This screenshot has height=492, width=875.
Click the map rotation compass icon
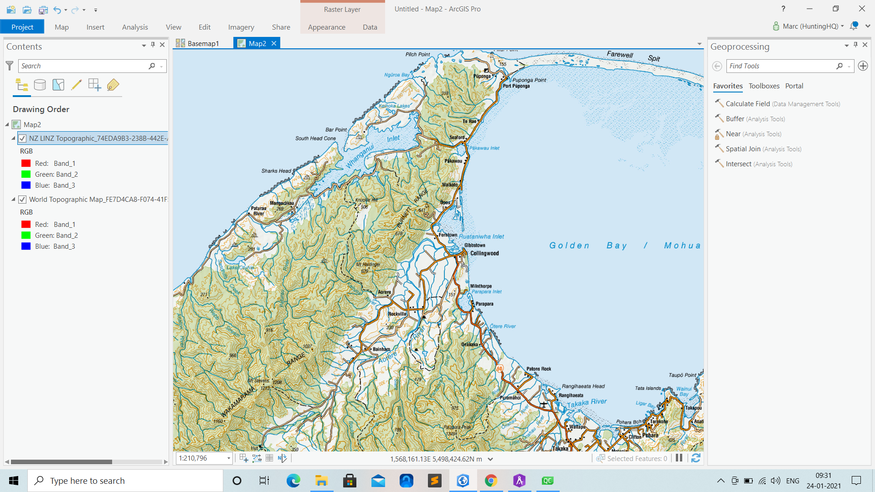[x=283, y=458]
